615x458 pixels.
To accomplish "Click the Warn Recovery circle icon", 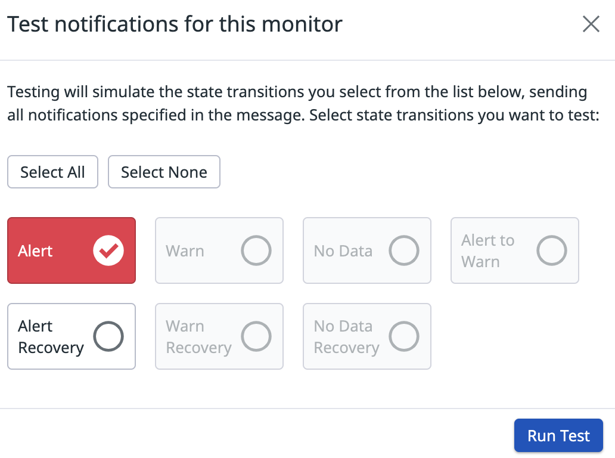I will pos(256,337).
